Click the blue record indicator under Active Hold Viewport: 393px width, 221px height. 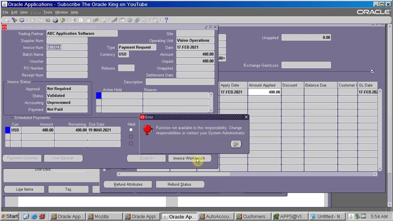pyautogui.click(x=99, y=96)
